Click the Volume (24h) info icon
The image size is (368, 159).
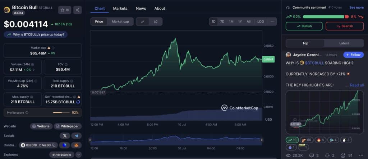tap(32, 64)
